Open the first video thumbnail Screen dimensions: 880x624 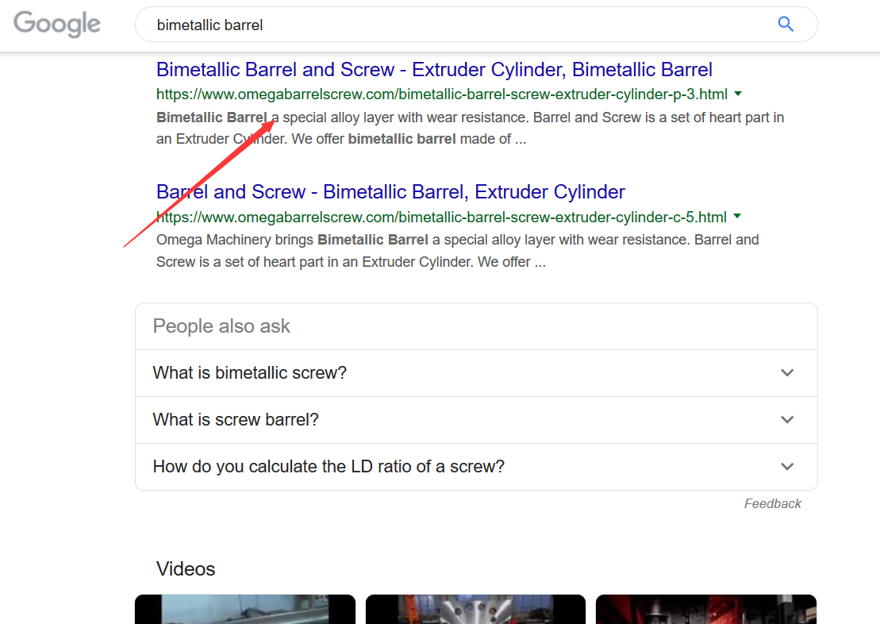pyautogui.click(x=245, y=609)
